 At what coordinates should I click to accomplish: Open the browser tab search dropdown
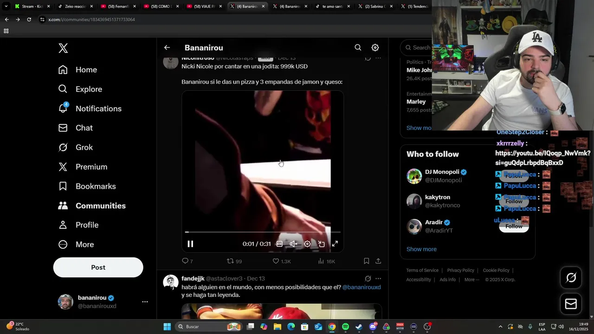(x=6, y=6)
